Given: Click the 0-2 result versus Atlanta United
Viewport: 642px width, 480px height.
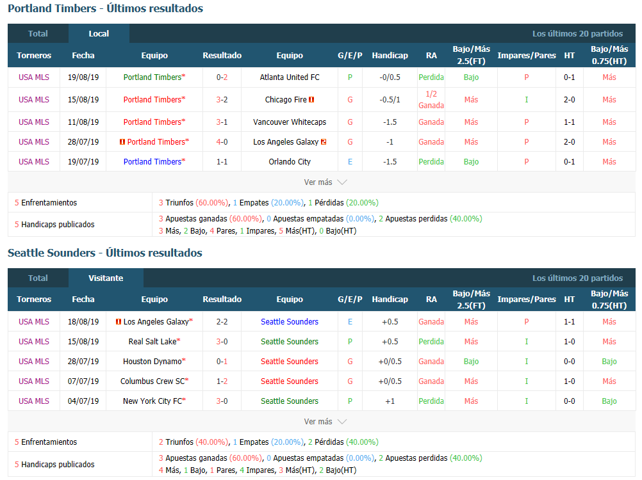Looking at the screenshot, I should point(222,77).
